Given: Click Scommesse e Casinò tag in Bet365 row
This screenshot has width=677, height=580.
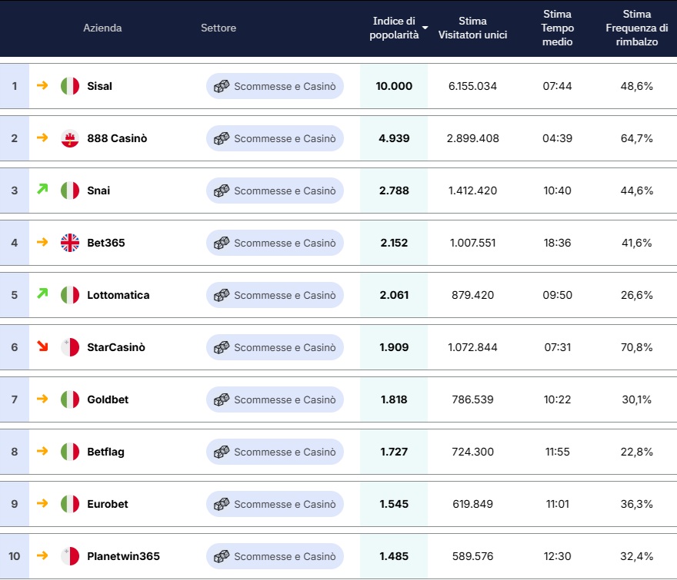Looking at the screenshot, I should (x=275, y=243).
